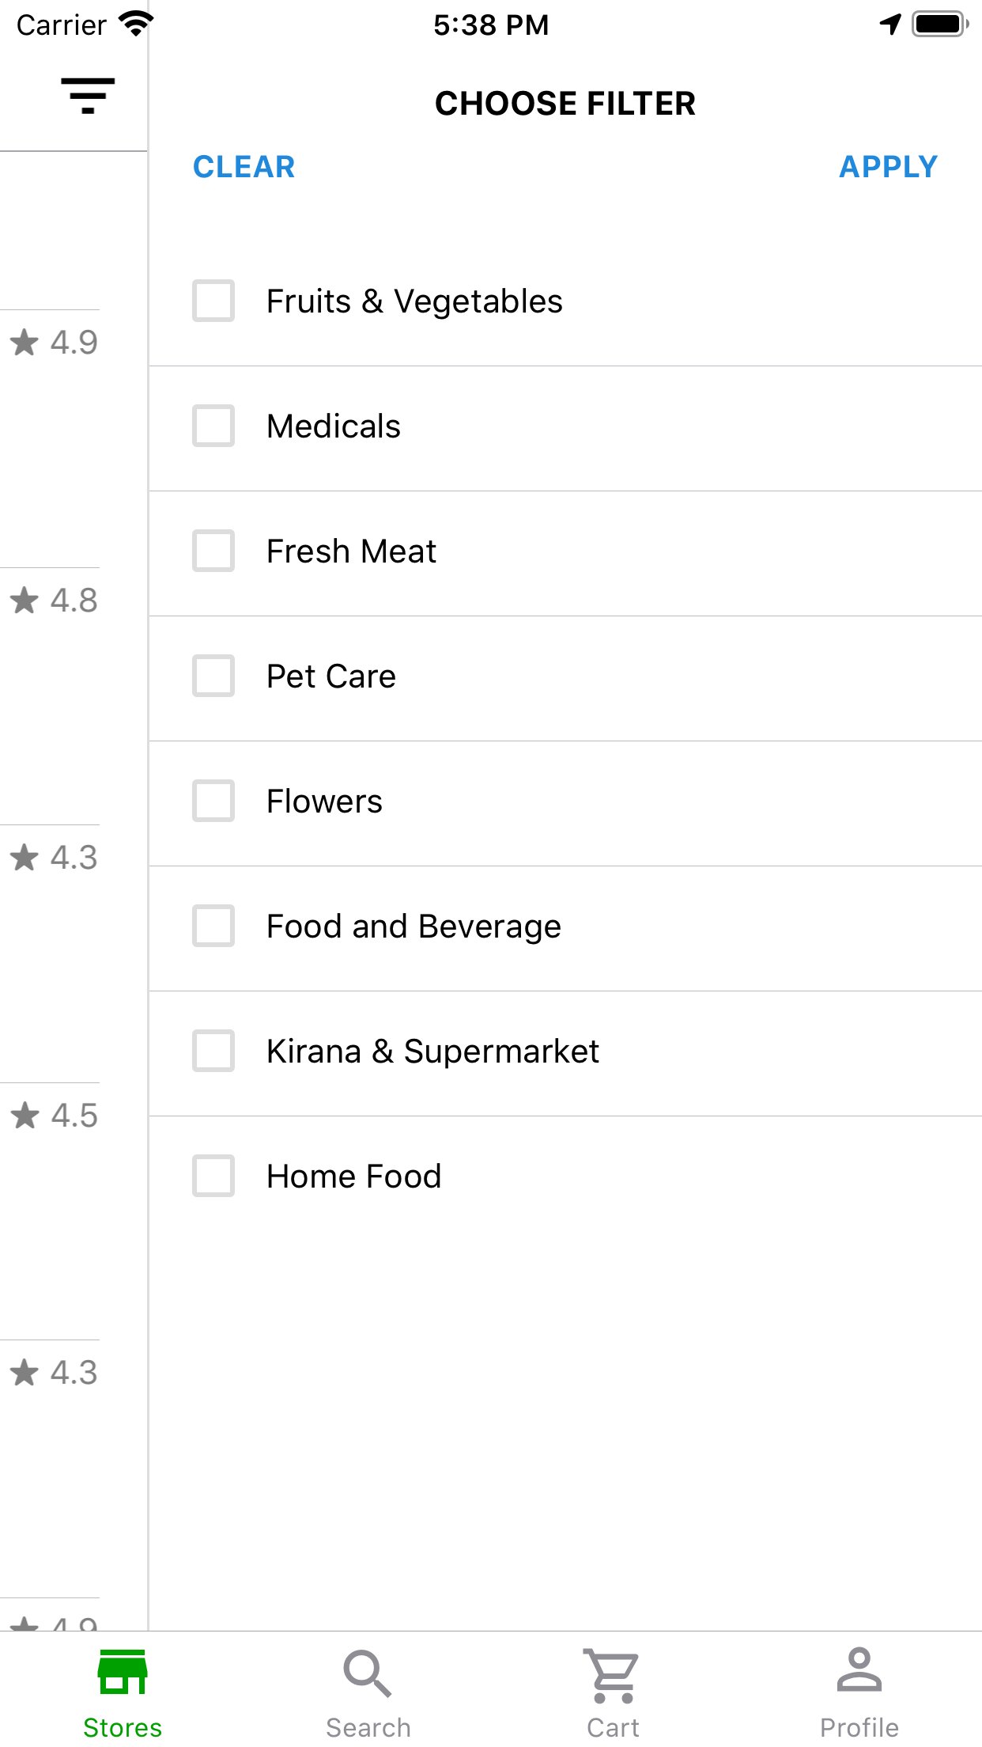The height and width of the screenshot is (1747, 982).
Task: Open the shopping Cart icon
Action: pyautogui.click(x=613, y=1675)
